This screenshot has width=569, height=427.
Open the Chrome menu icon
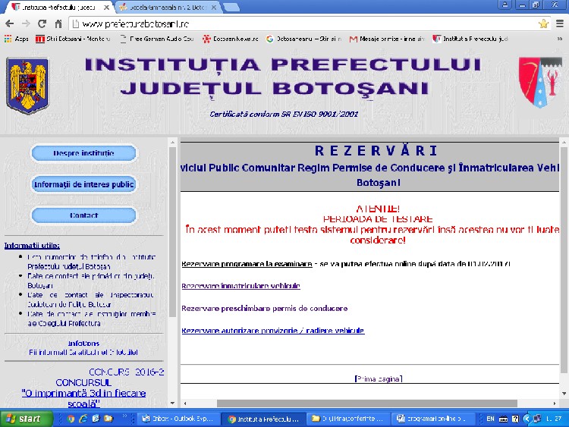pyautogui.click(x=560, y=24)
